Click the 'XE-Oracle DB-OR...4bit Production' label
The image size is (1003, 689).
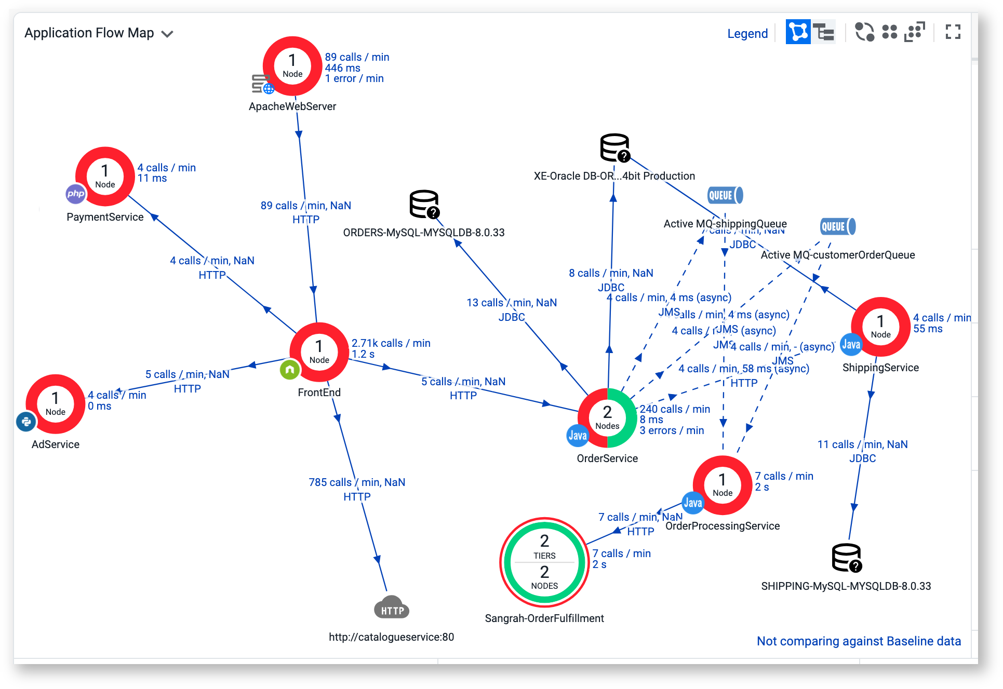pos(614,176)
